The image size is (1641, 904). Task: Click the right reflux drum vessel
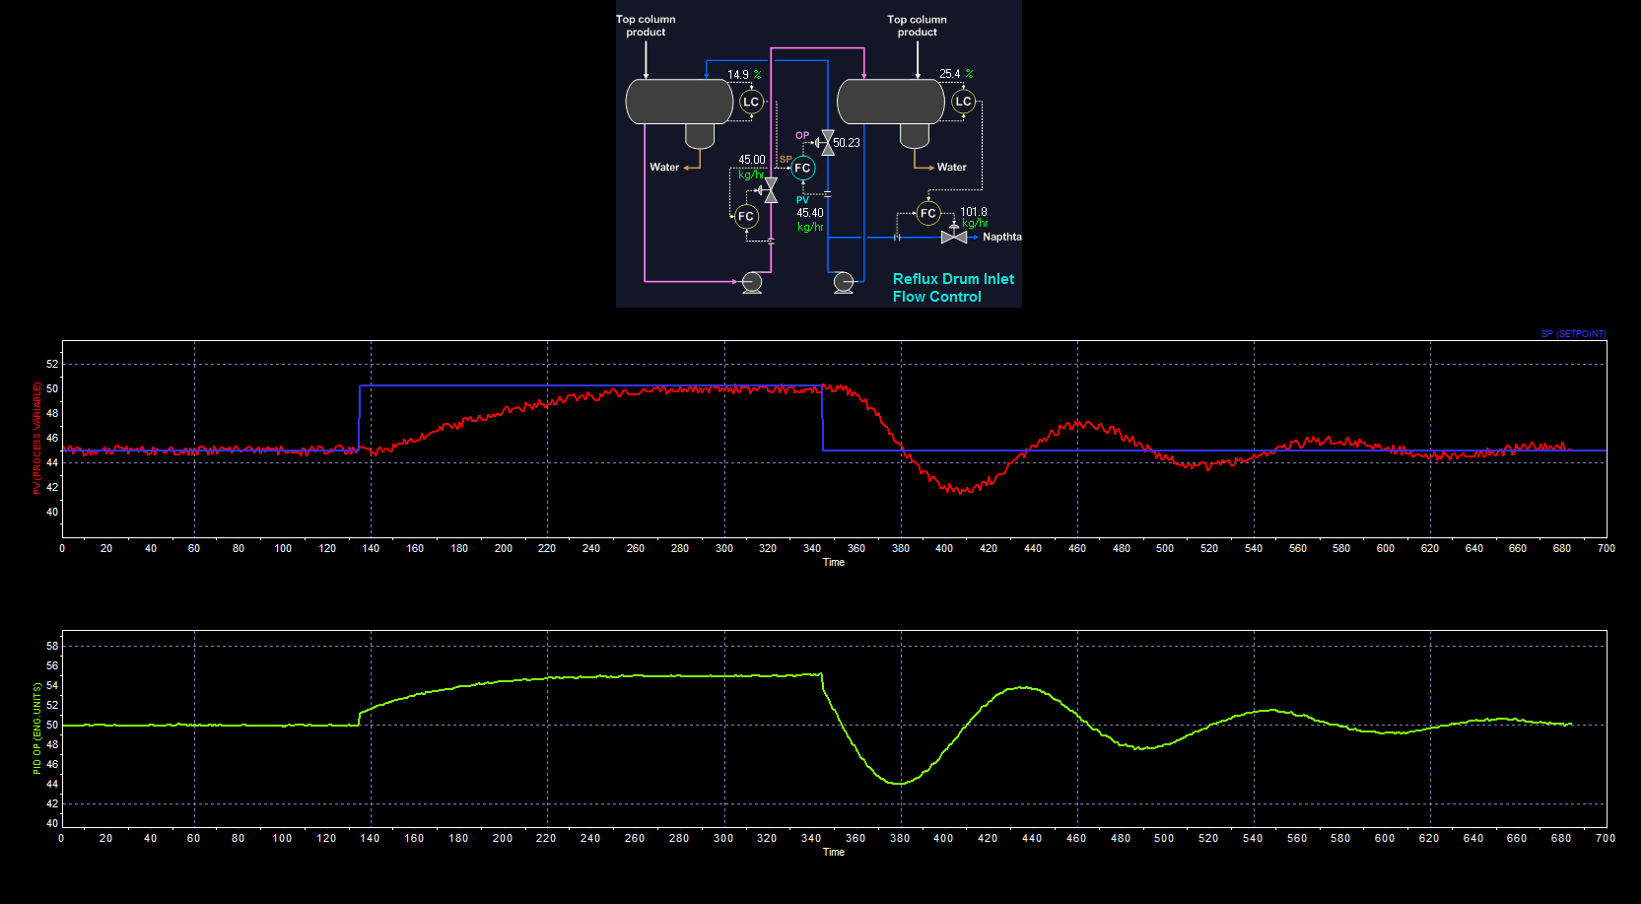(x=891, y=102)
